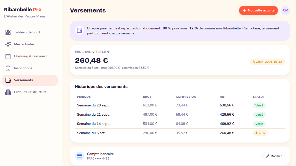Select Inscriptions in the sidebar

(x=30, y=68)
